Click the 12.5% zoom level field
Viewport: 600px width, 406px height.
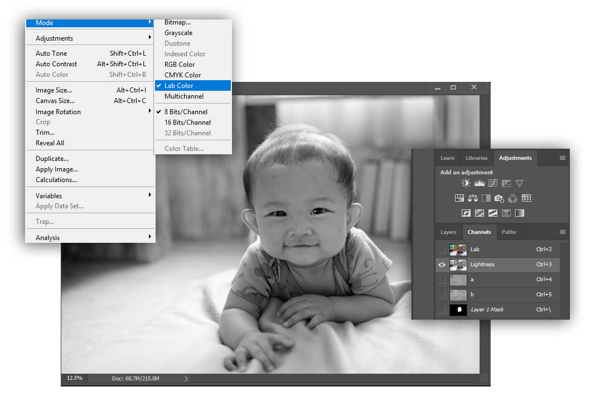pos(75,378)
